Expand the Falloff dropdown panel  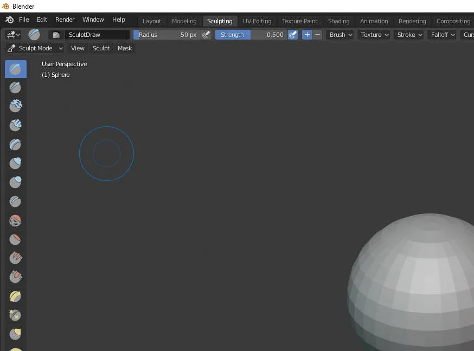pos(443,35)
